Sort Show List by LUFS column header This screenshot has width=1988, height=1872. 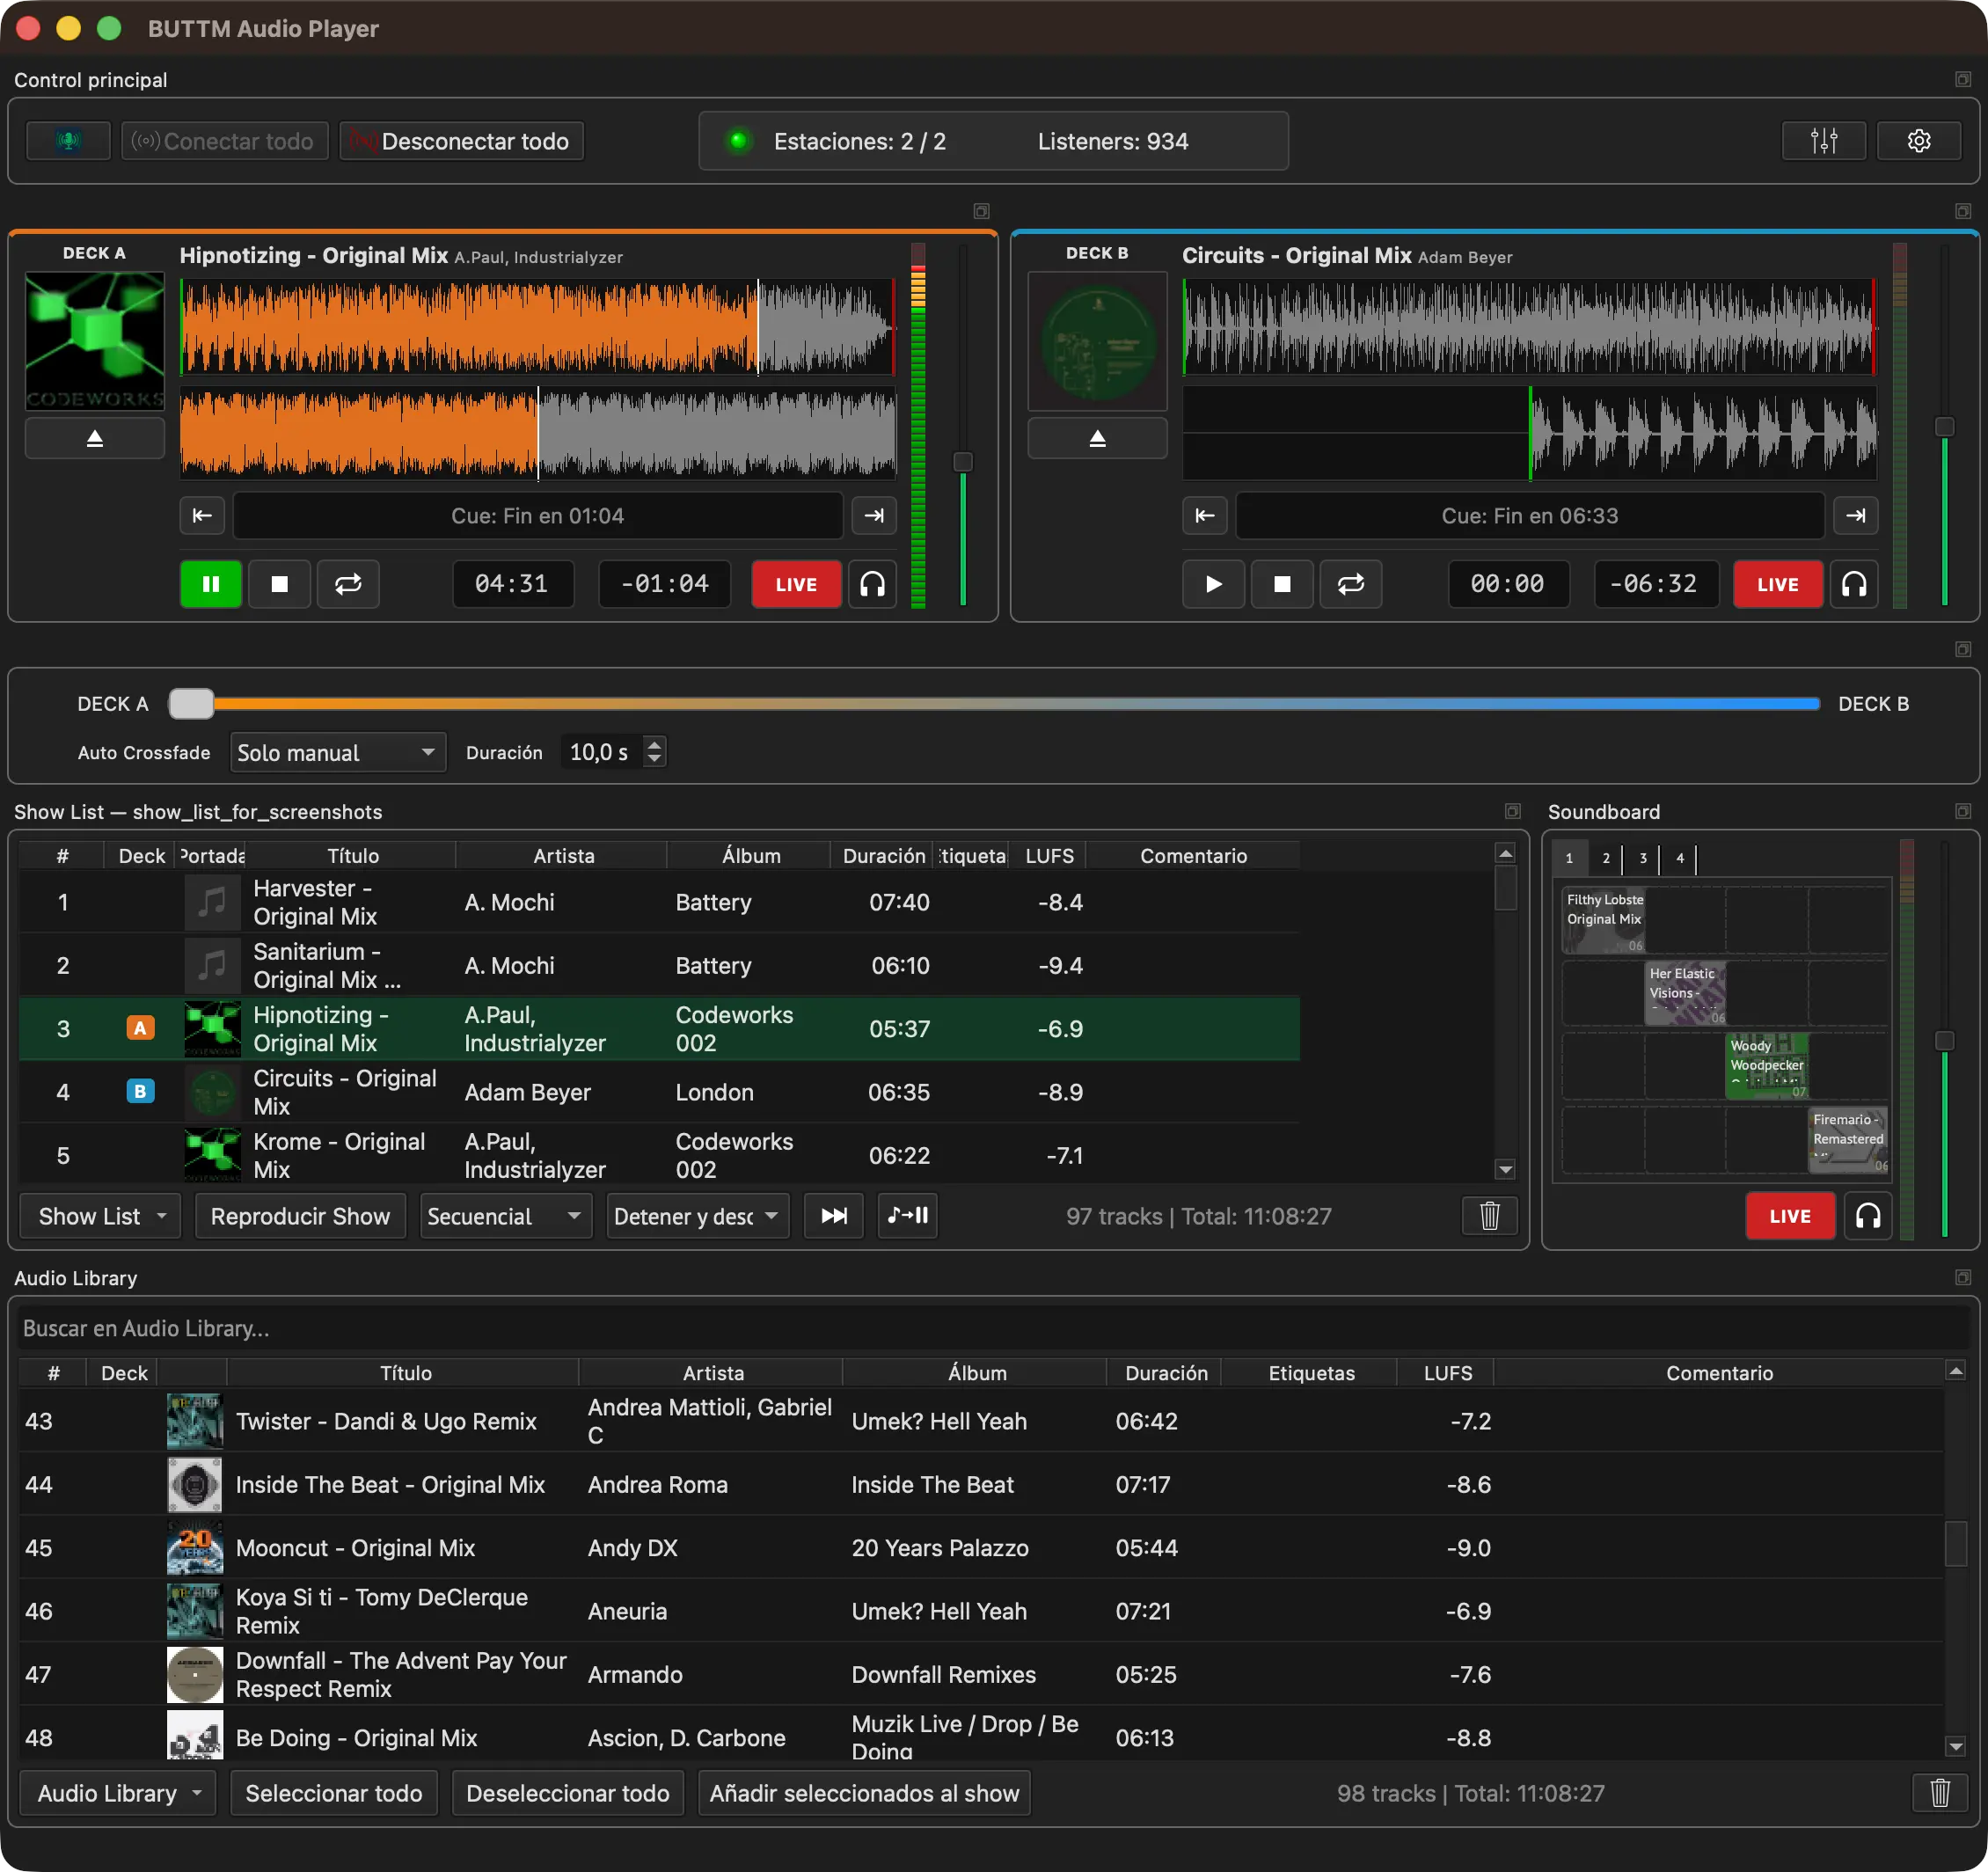(1049, 856)
